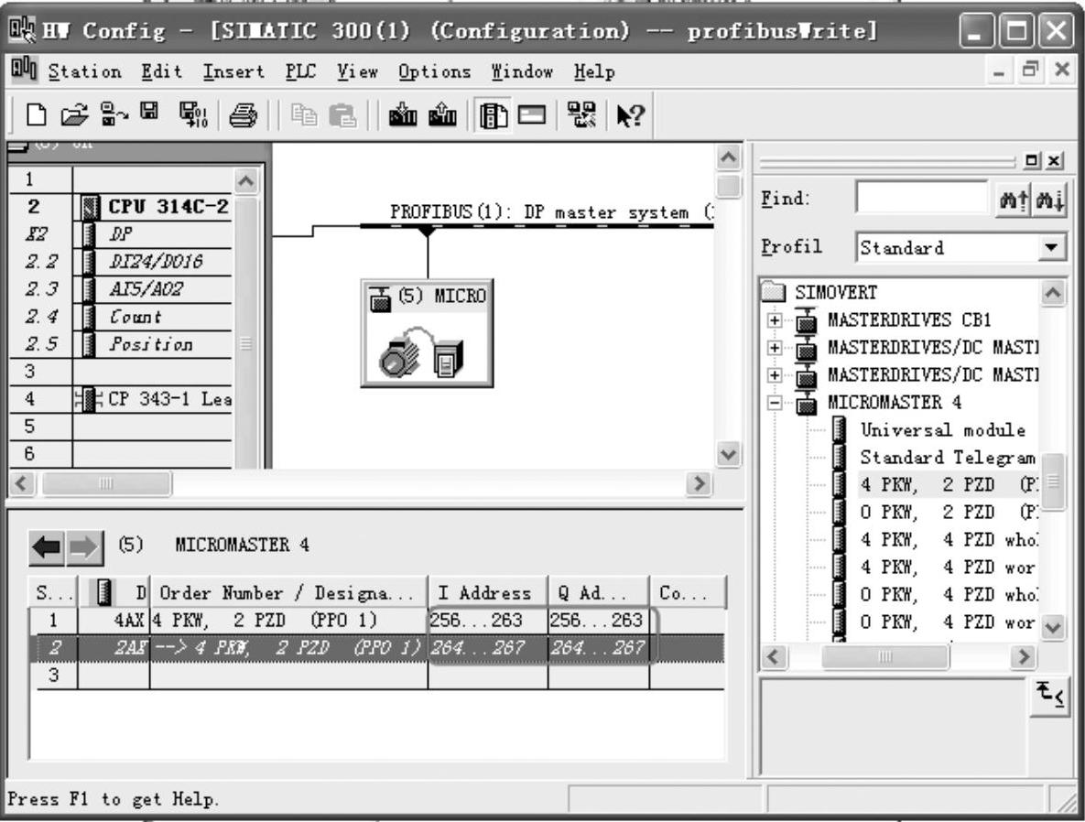Screen dimensions: 1085x822
Task: Open the PLC menu
Action: coord(299,71)
